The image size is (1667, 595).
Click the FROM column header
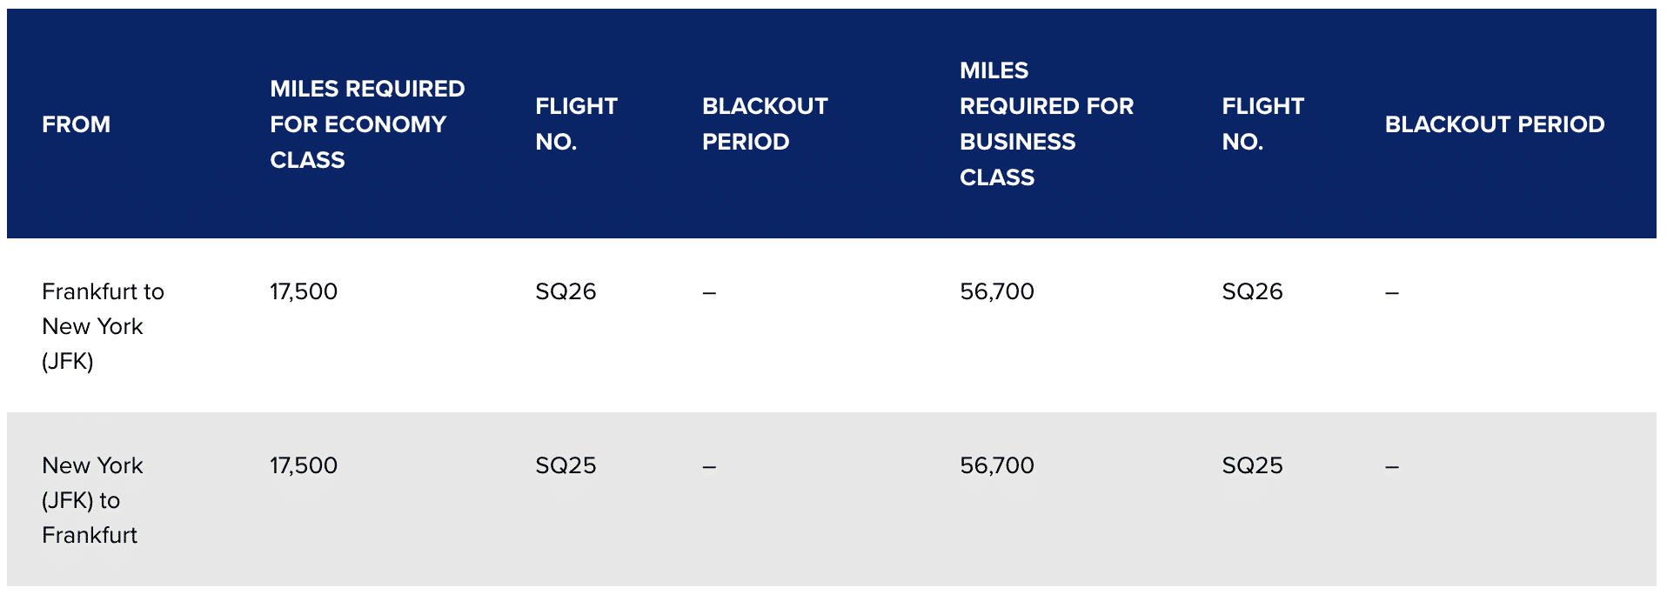click(x=77, y=124)
